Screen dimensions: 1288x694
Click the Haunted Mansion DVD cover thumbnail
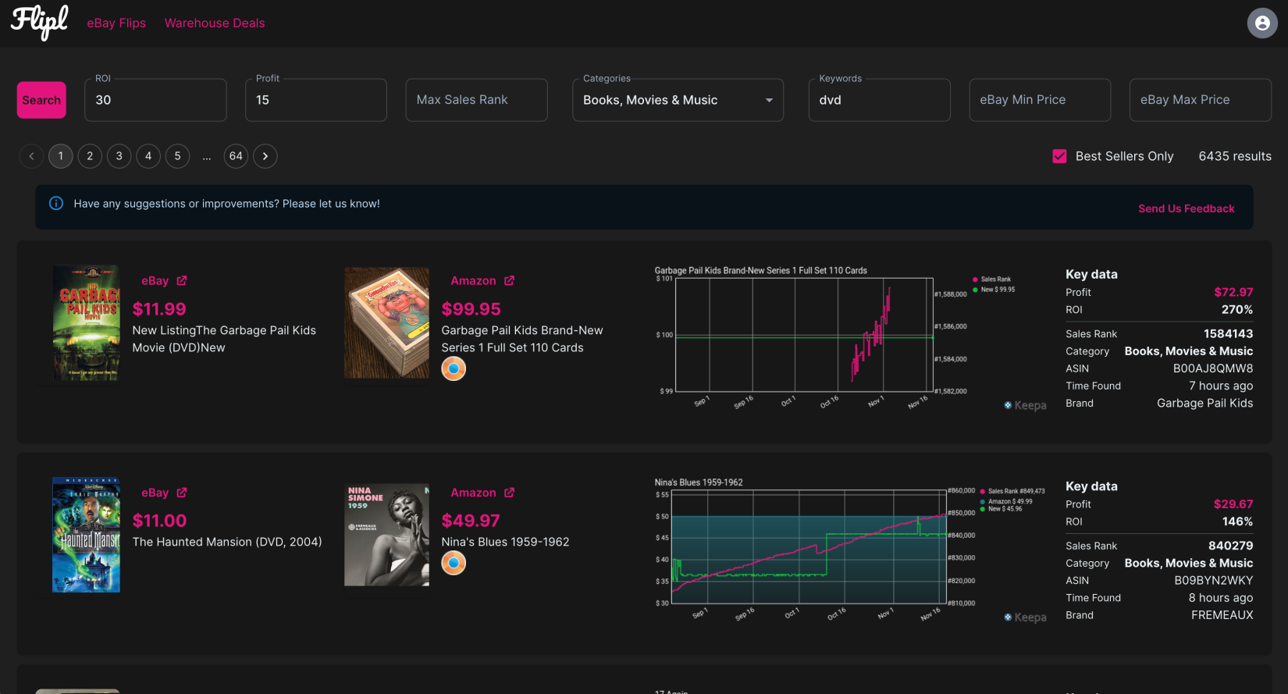[86, 535]
